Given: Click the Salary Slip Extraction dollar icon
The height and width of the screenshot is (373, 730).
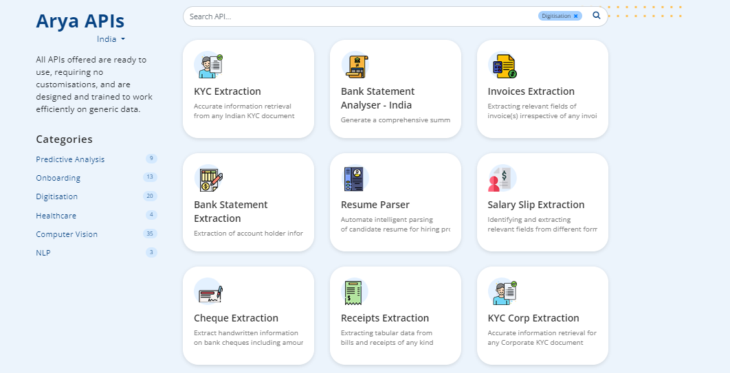Looking at the screenshot, I should point(502,179).
